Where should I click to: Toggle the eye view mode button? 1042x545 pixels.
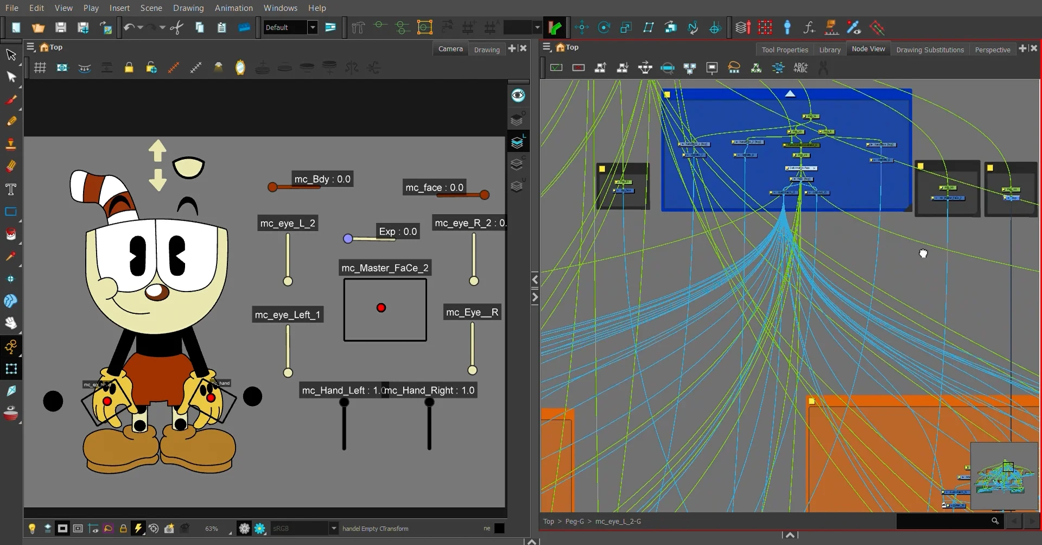(x=518, y=96)
